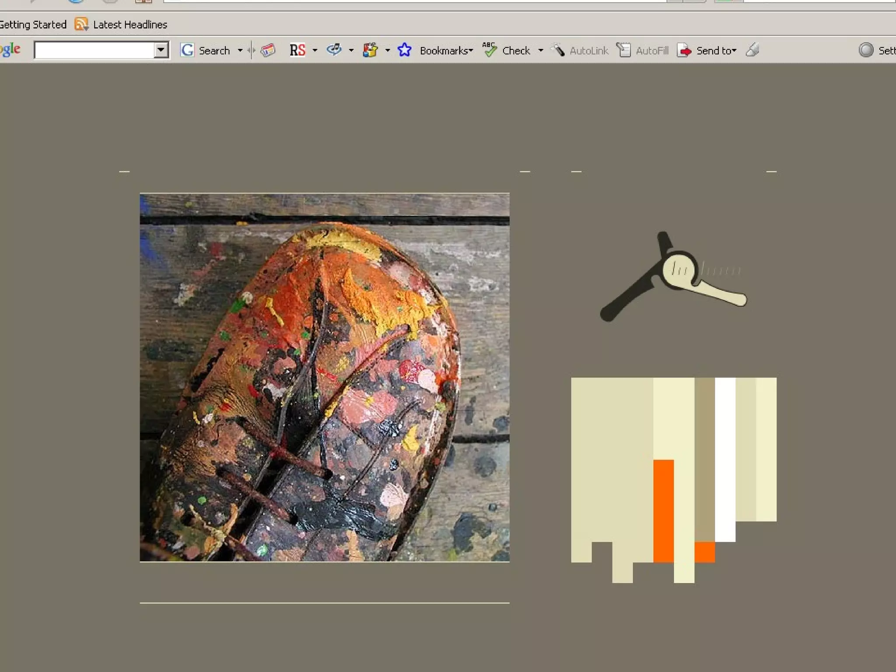Image resolution: width=896 pixels, height=672 pixels.
Task: Click the red RS toolbar icon
Action: click(297, 50)
